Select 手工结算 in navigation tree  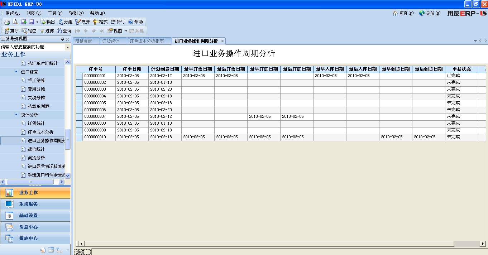point(36,81)
